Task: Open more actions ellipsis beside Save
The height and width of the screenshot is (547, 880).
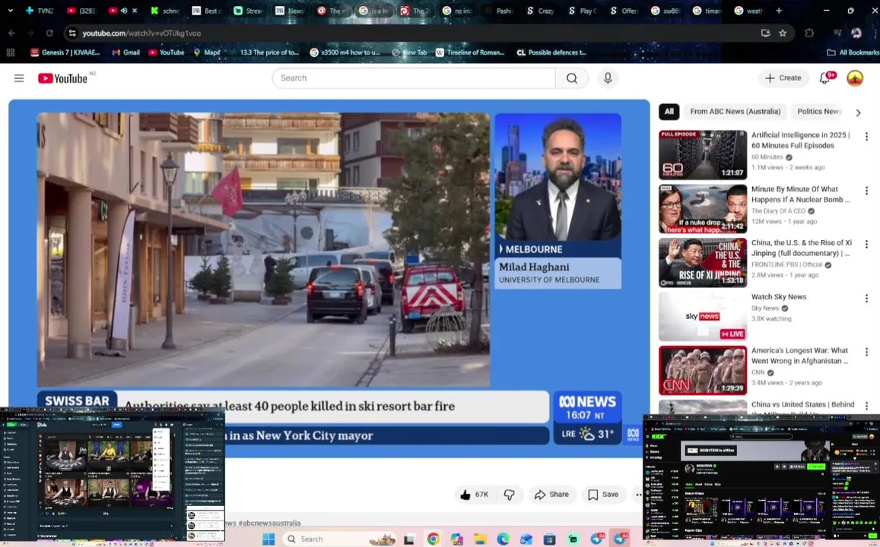Action: click(x=638, y=495)
